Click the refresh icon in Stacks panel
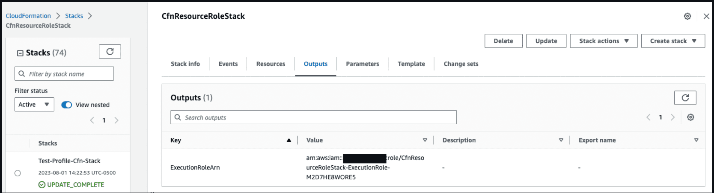Image resolution: width=714 pixels, height=193 pixels. pyautogui.click(x=110, y=52)
